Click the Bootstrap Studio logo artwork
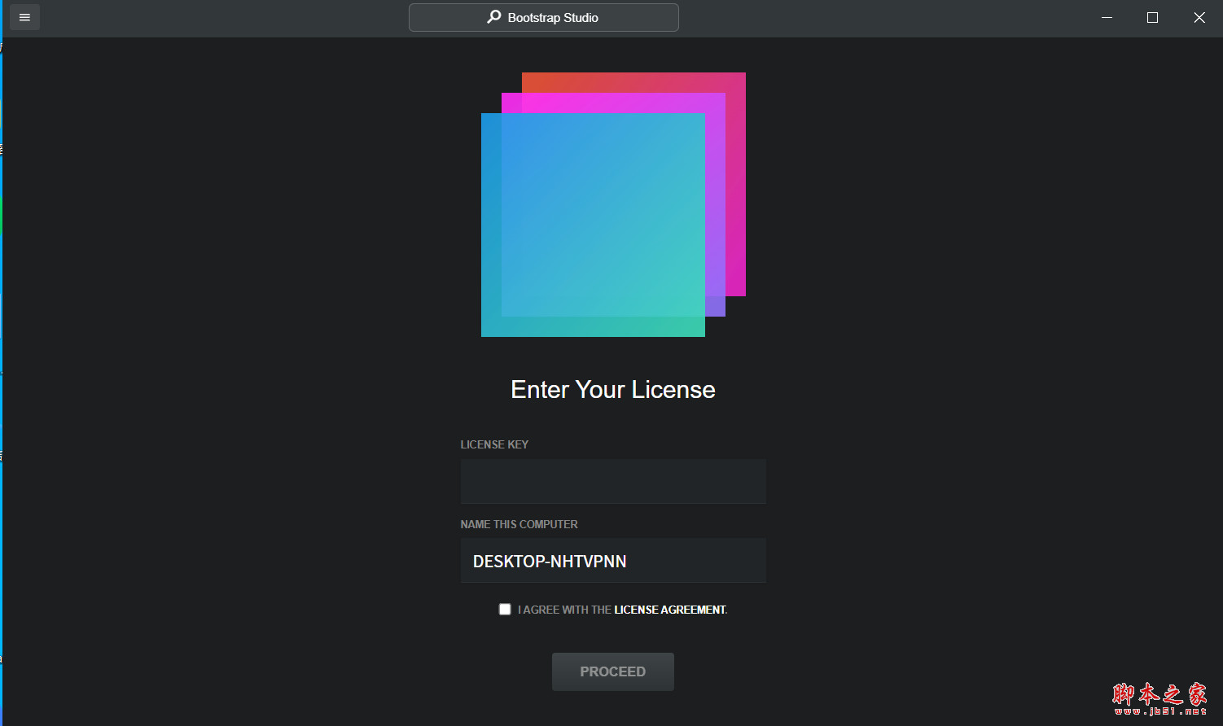Screen dimensions: 1223x726 613,203
